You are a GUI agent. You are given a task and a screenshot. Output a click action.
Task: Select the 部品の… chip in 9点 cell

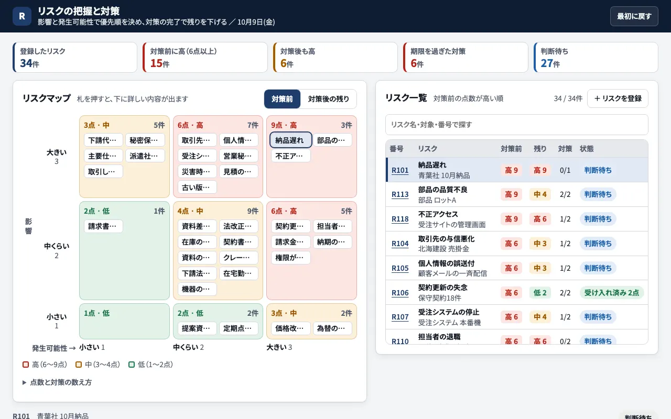[332, 140]
